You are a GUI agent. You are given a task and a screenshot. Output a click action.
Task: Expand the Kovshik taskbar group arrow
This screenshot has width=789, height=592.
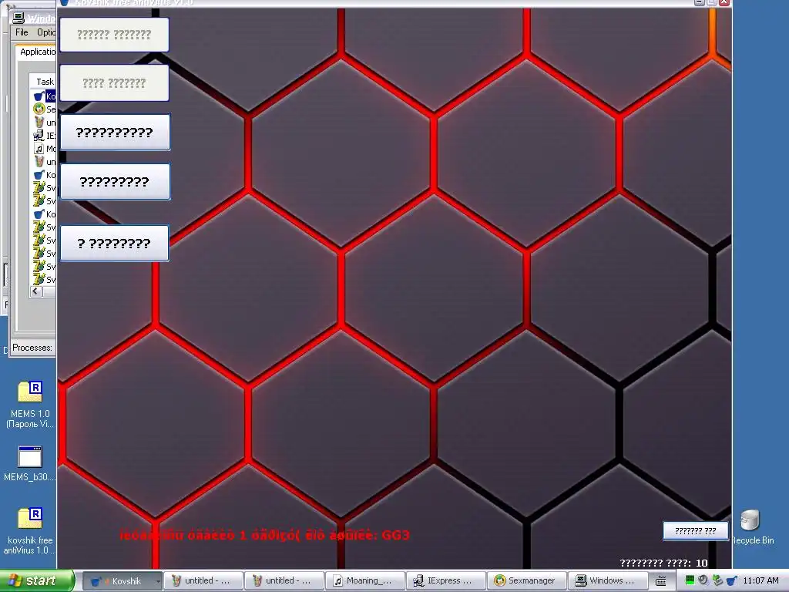pyautogui.click(x=158, y=581)
